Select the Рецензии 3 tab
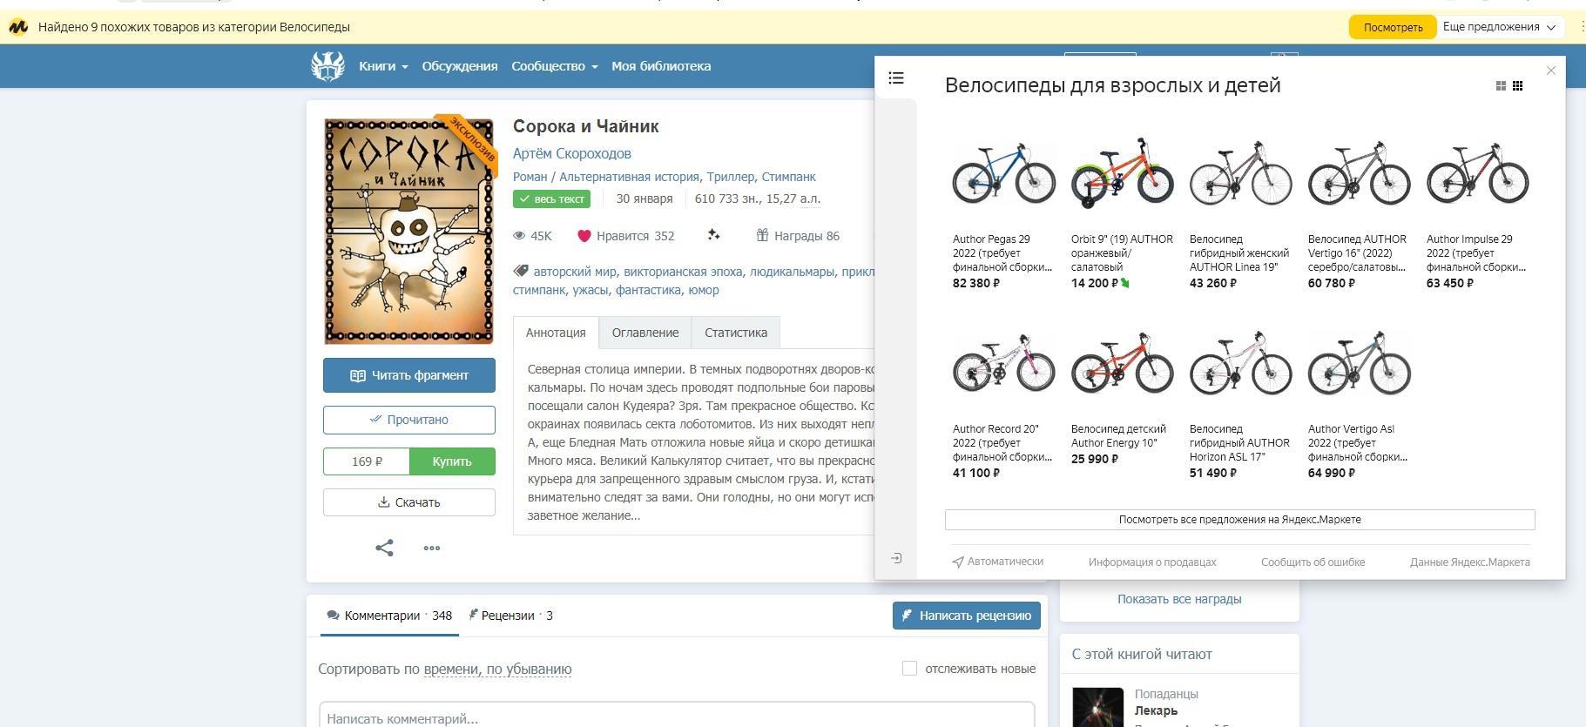Screen dimensions: 1586x727 tap(511, 616)
